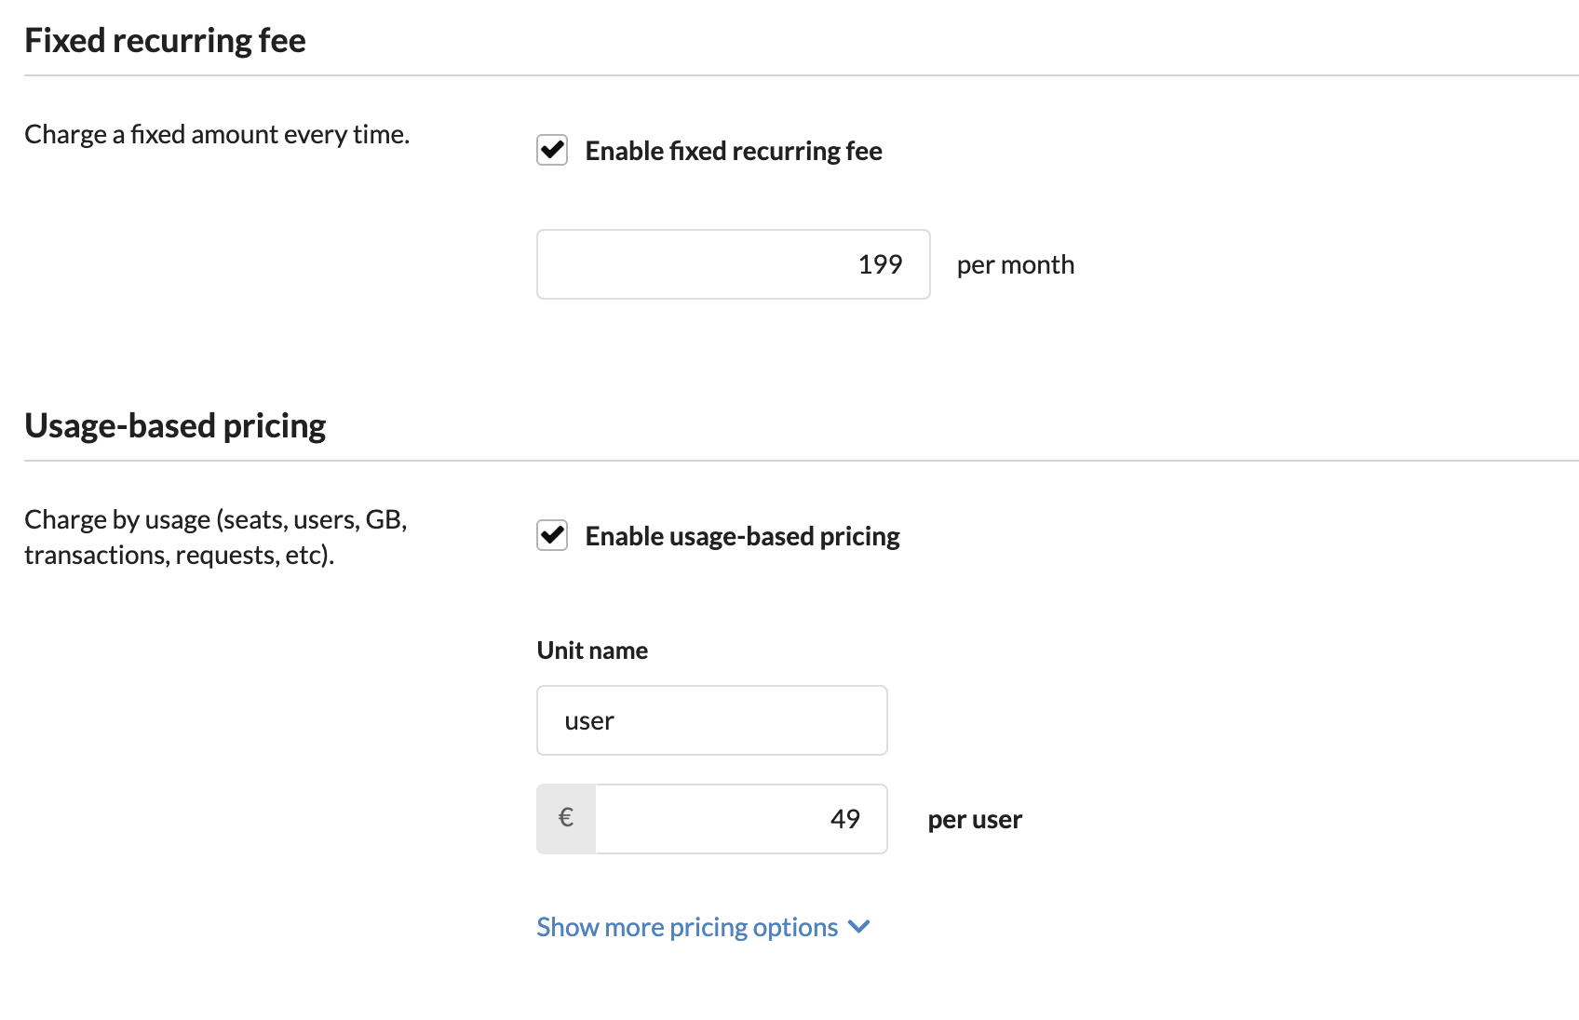Toggle the Enable usage-based pricing checkbox
The image size is (1579, 1020).
pyautogui.click(x=552, y=535)
